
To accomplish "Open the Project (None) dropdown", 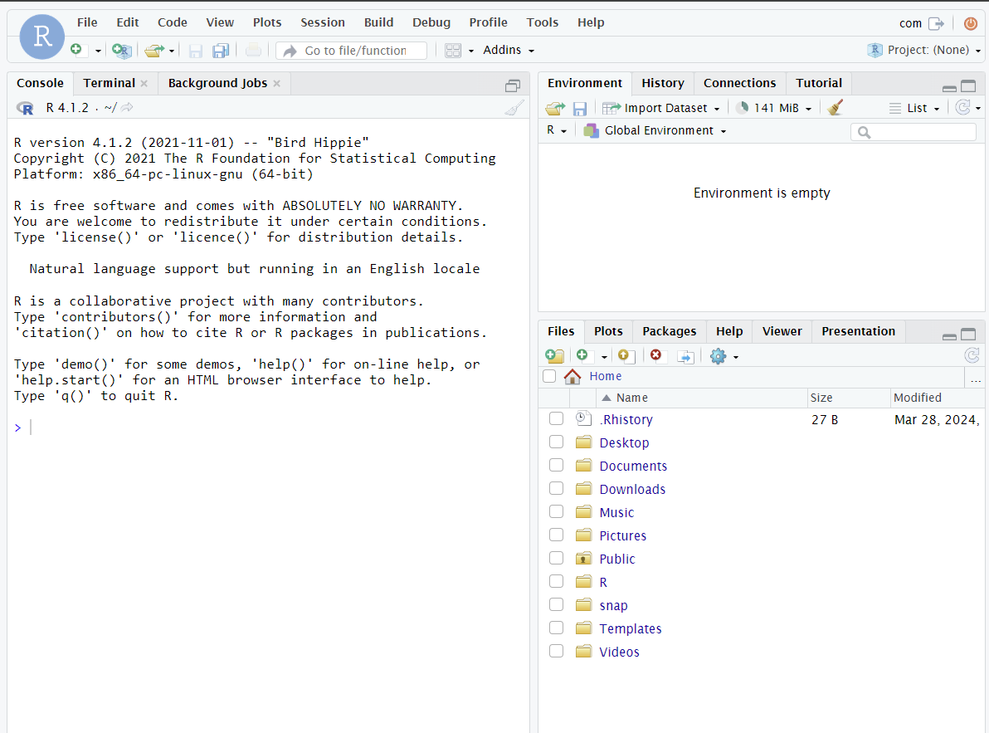I will 924,50.
